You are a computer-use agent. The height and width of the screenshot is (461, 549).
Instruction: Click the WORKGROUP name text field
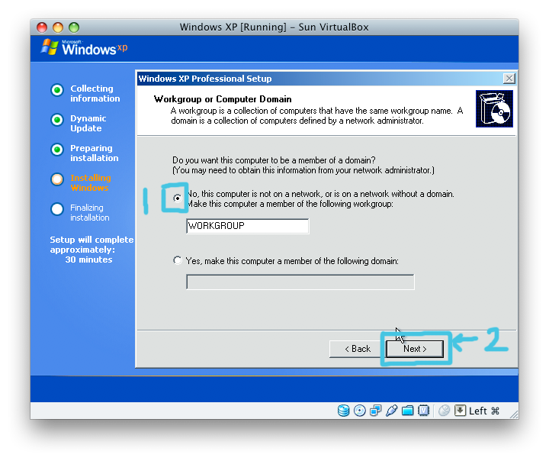click(x=248, y=226)
